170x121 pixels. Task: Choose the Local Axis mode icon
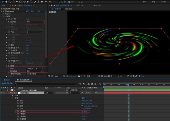59,2
